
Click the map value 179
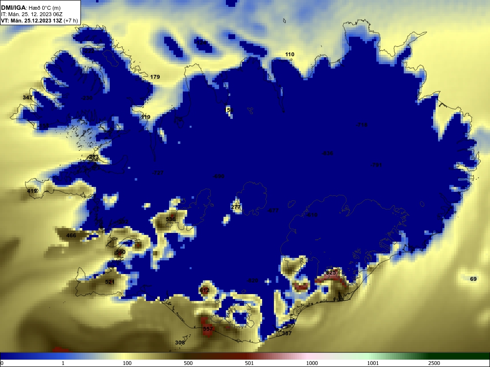point(155,77)
